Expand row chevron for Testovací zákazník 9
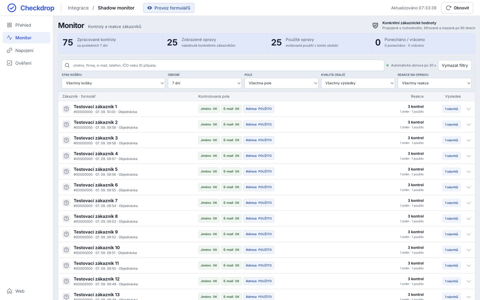This screenshot has width=480, height=300. point(469,234)
